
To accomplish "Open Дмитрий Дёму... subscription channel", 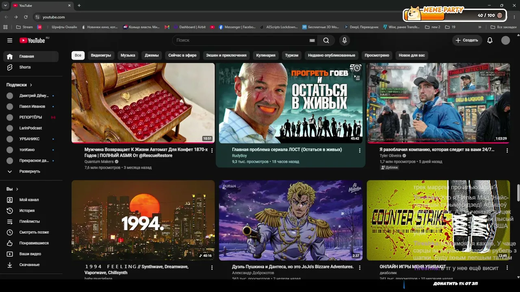I will pos(31,96).
